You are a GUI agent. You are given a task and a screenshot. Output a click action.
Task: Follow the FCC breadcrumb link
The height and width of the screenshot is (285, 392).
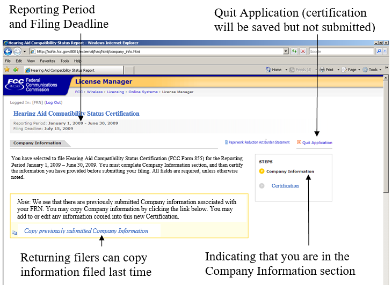[78, 92]
